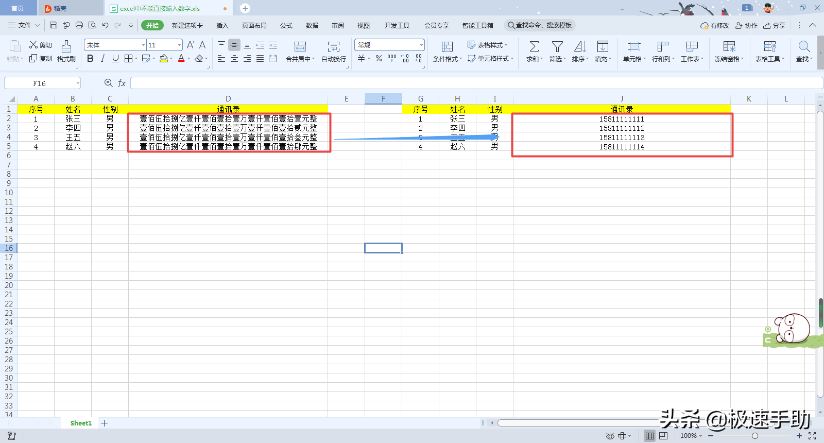Toggle italic formatting
The width and height of the screenshot is (824, 443).
click(x=103, y=59)
